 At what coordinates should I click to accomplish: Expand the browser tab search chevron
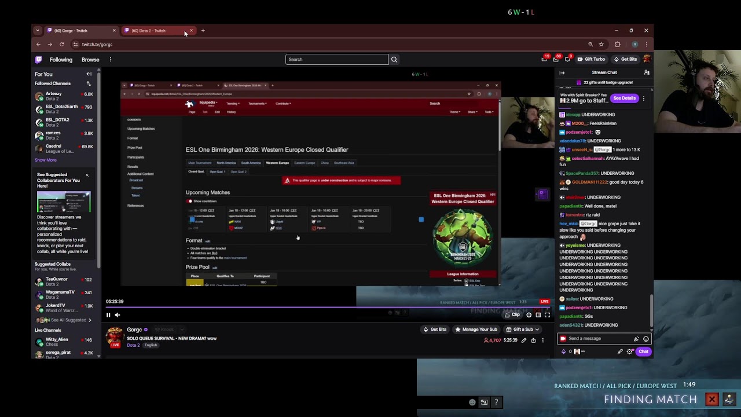point(38,31)
